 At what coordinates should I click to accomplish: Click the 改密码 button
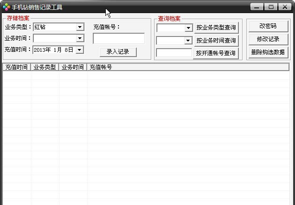click(268, 26)
